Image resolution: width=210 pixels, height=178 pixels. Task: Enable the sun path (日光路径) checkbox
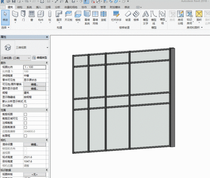(25, 106)
